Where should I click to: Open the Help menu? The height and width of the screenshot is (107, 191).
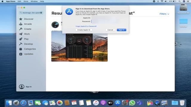[x=42, y=1]
